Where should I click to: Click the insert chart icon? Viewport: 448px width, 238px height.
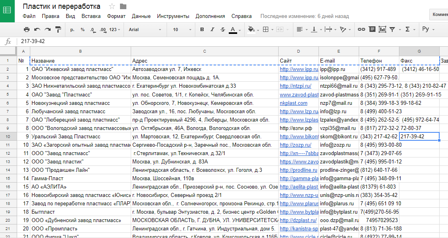pyautogui.click(x=382, y=30)
